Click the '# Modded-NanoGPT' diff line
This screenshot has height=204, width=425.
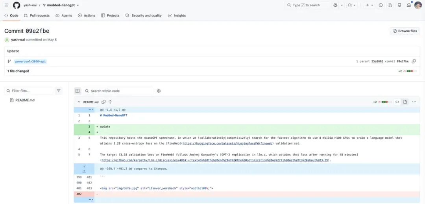tap(114, 115)
